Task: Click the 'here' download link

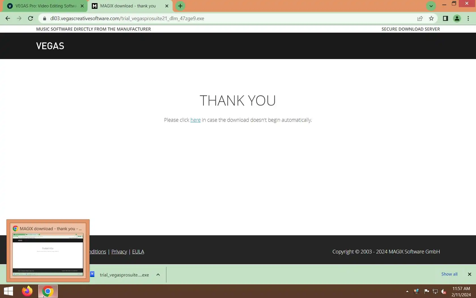Action: tap(195, 120)
